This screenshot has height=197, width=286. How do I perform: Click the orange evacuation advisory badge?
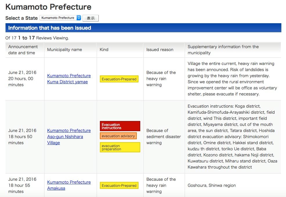pos(118,136)
